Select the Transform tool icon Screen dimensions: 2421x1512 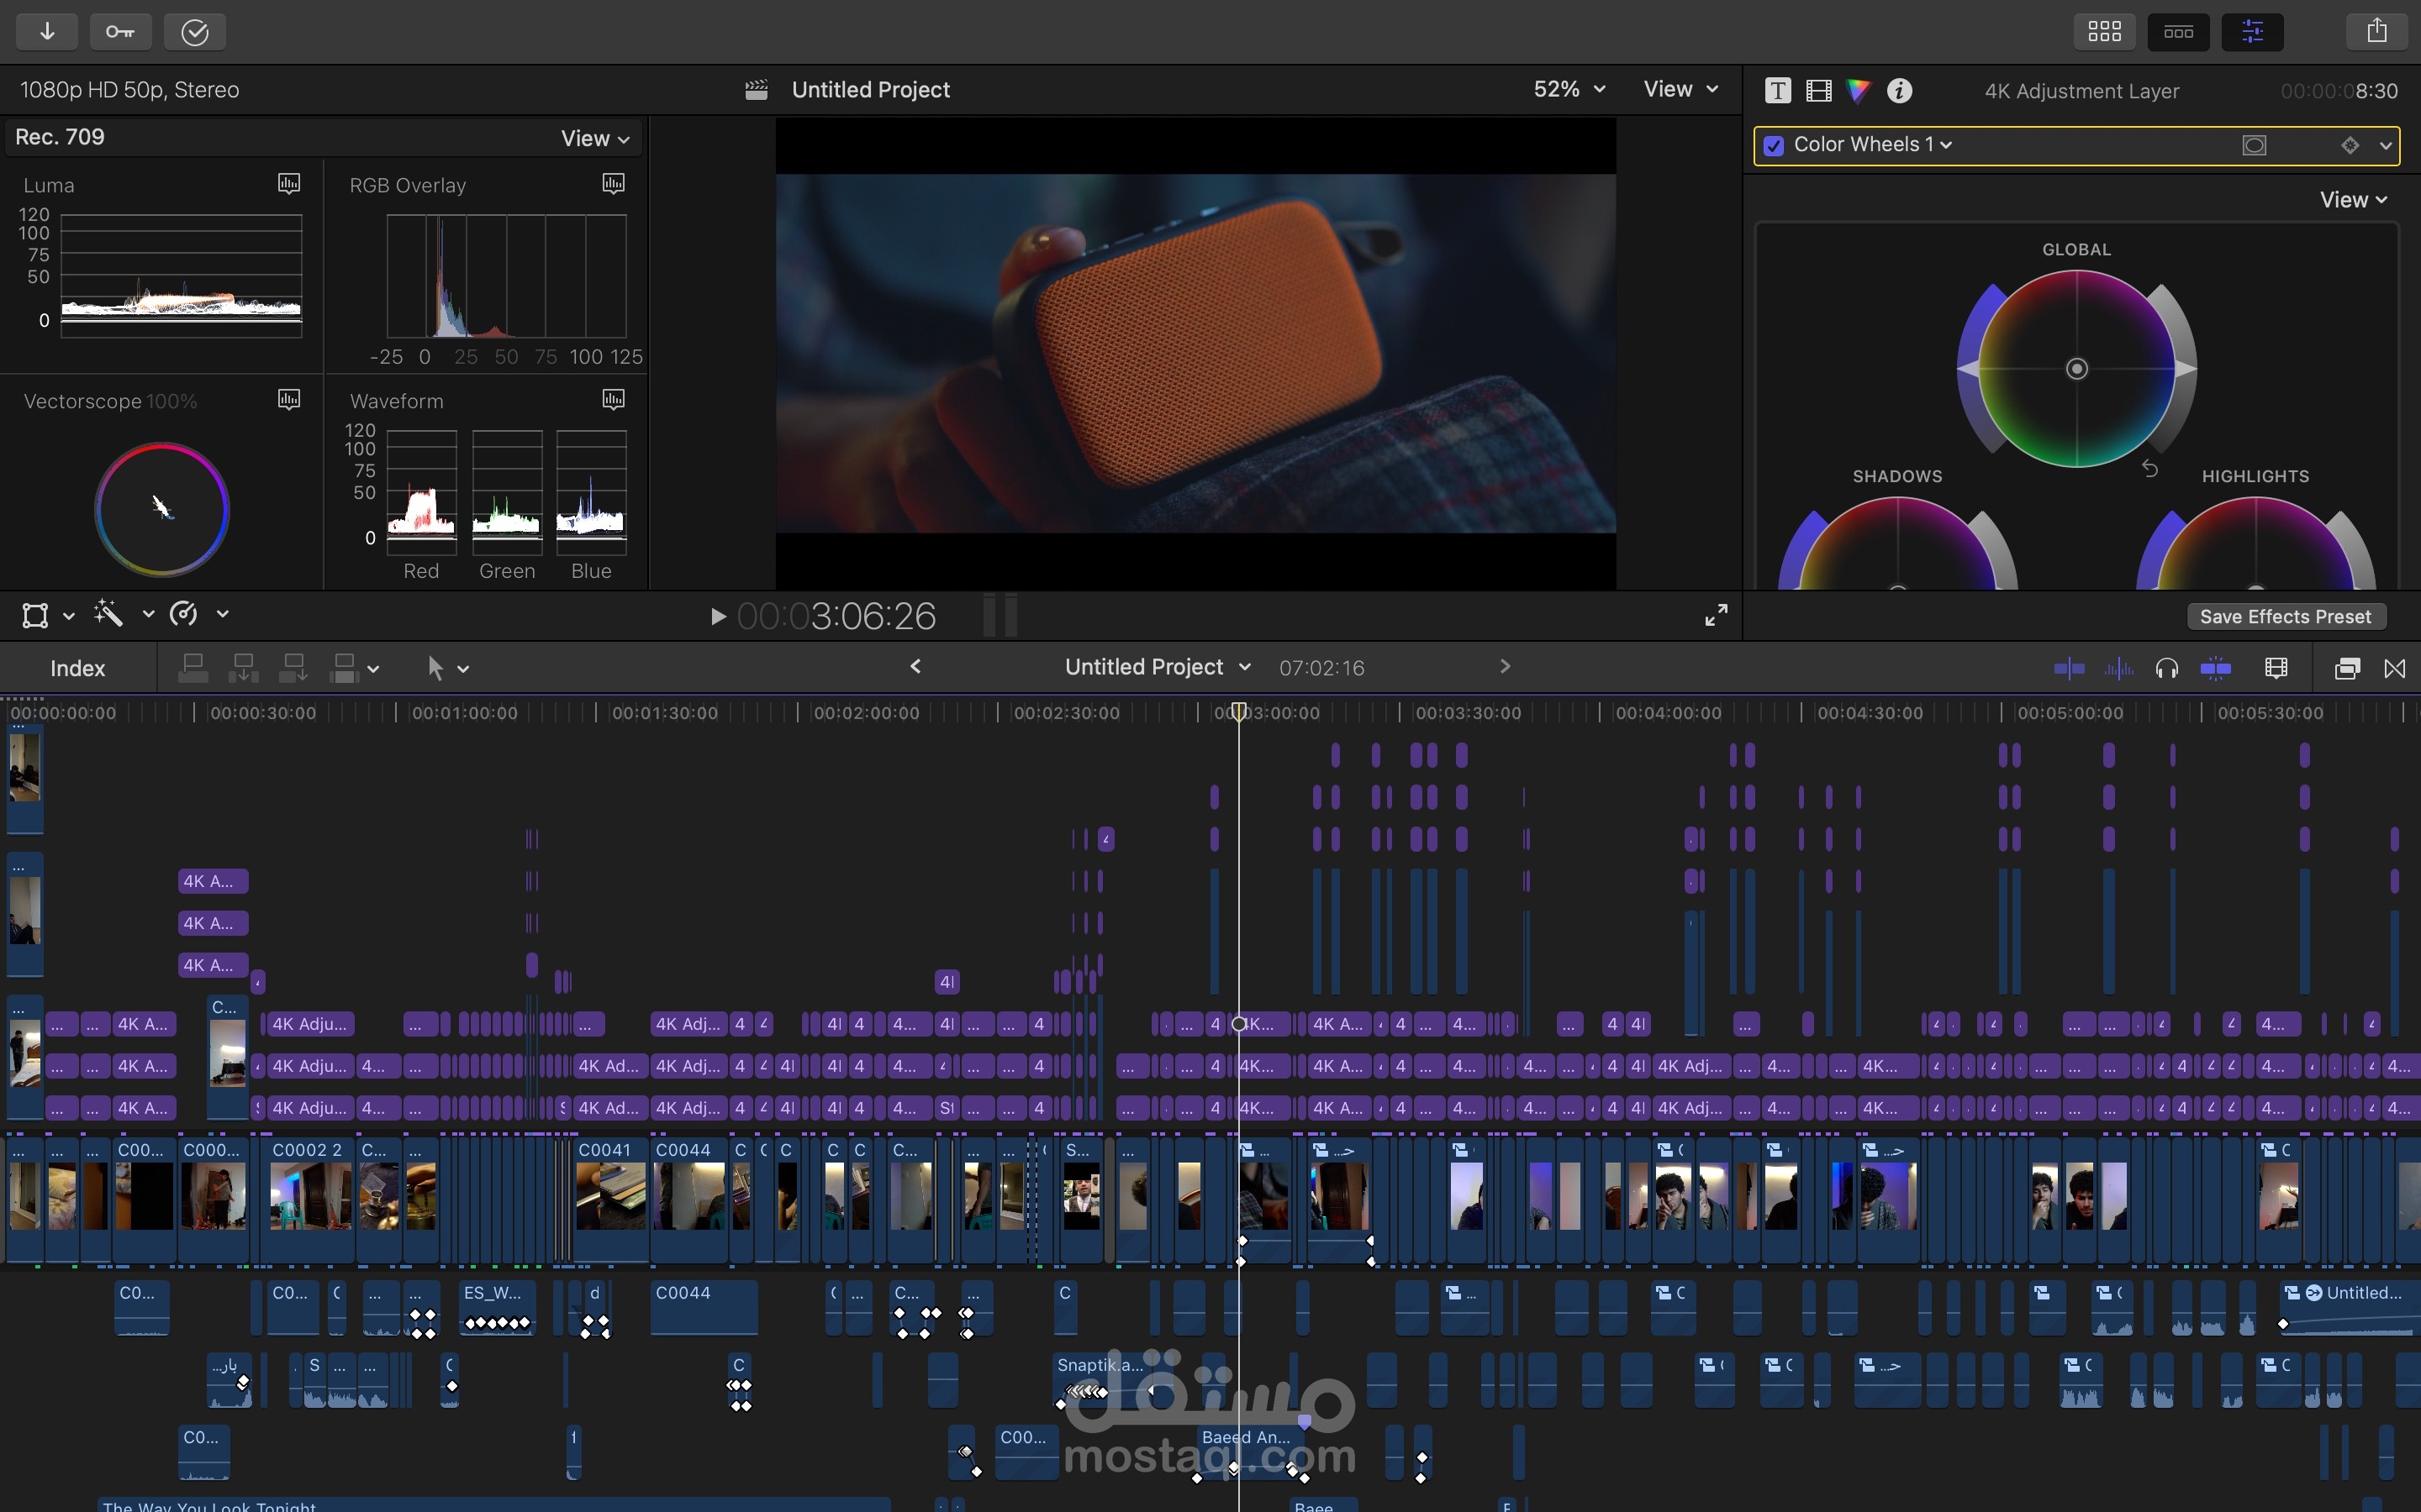coord(35,614)
